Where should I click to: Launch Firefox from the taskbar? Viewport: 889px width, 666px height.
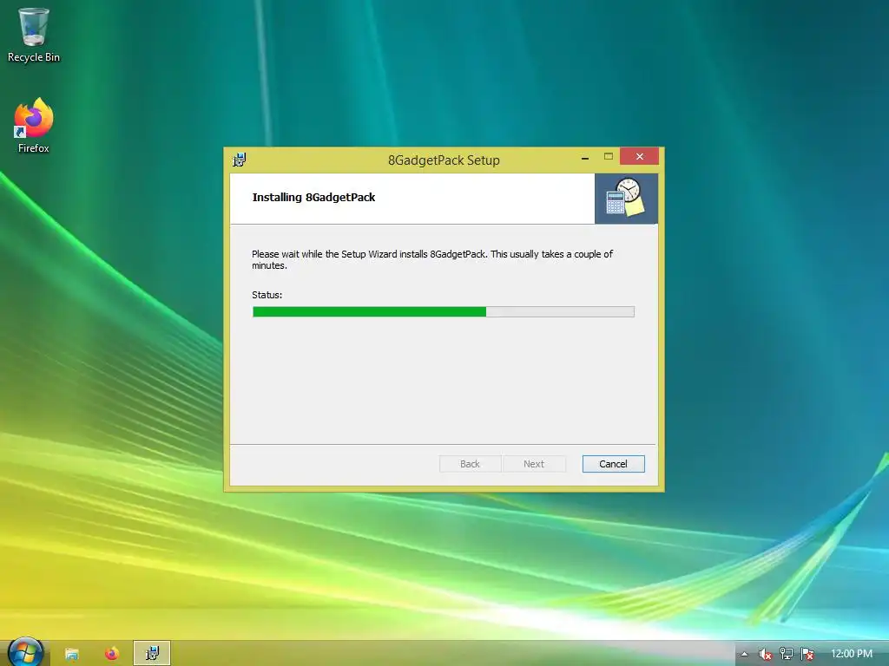click(x=112, y=654)
